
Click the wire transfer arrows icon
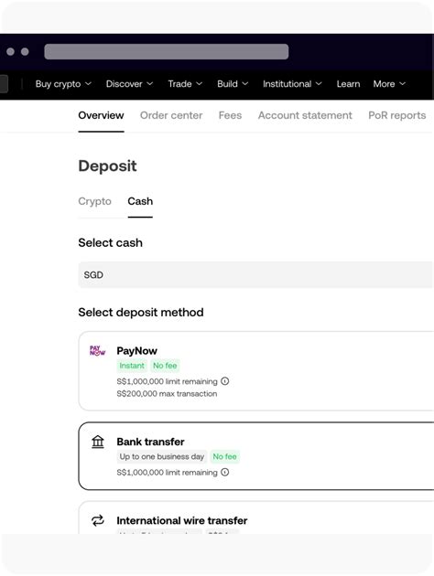point(98,520)
